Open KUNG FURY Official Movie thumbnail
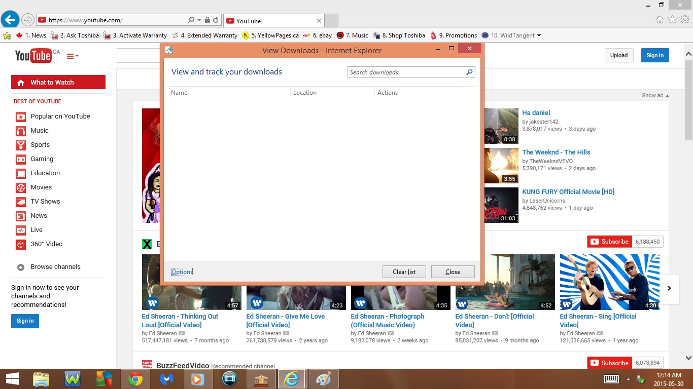Image resolution: width=693 pixels, height=389 pixels. 501,205
